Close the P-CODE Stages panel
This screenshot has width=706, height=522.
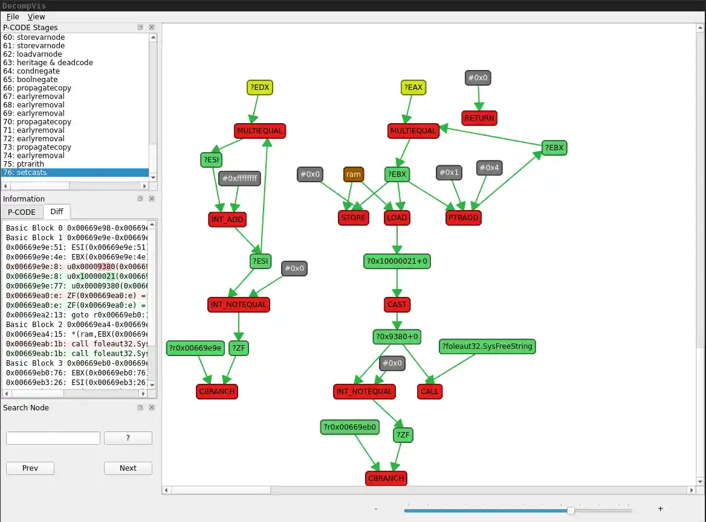(x=152, y=27)
